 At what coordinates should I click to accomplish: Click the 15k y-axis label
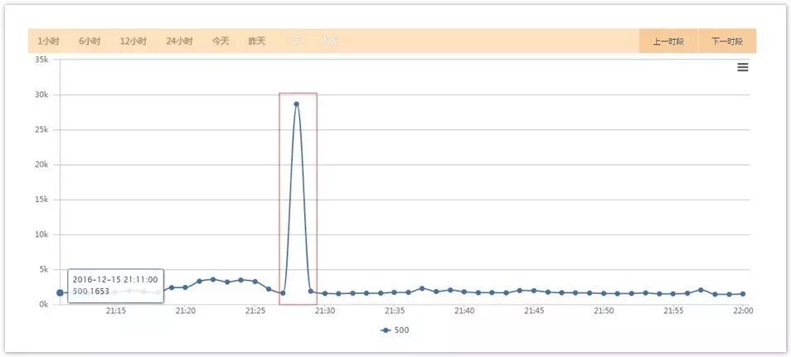[x=41, y=200]
